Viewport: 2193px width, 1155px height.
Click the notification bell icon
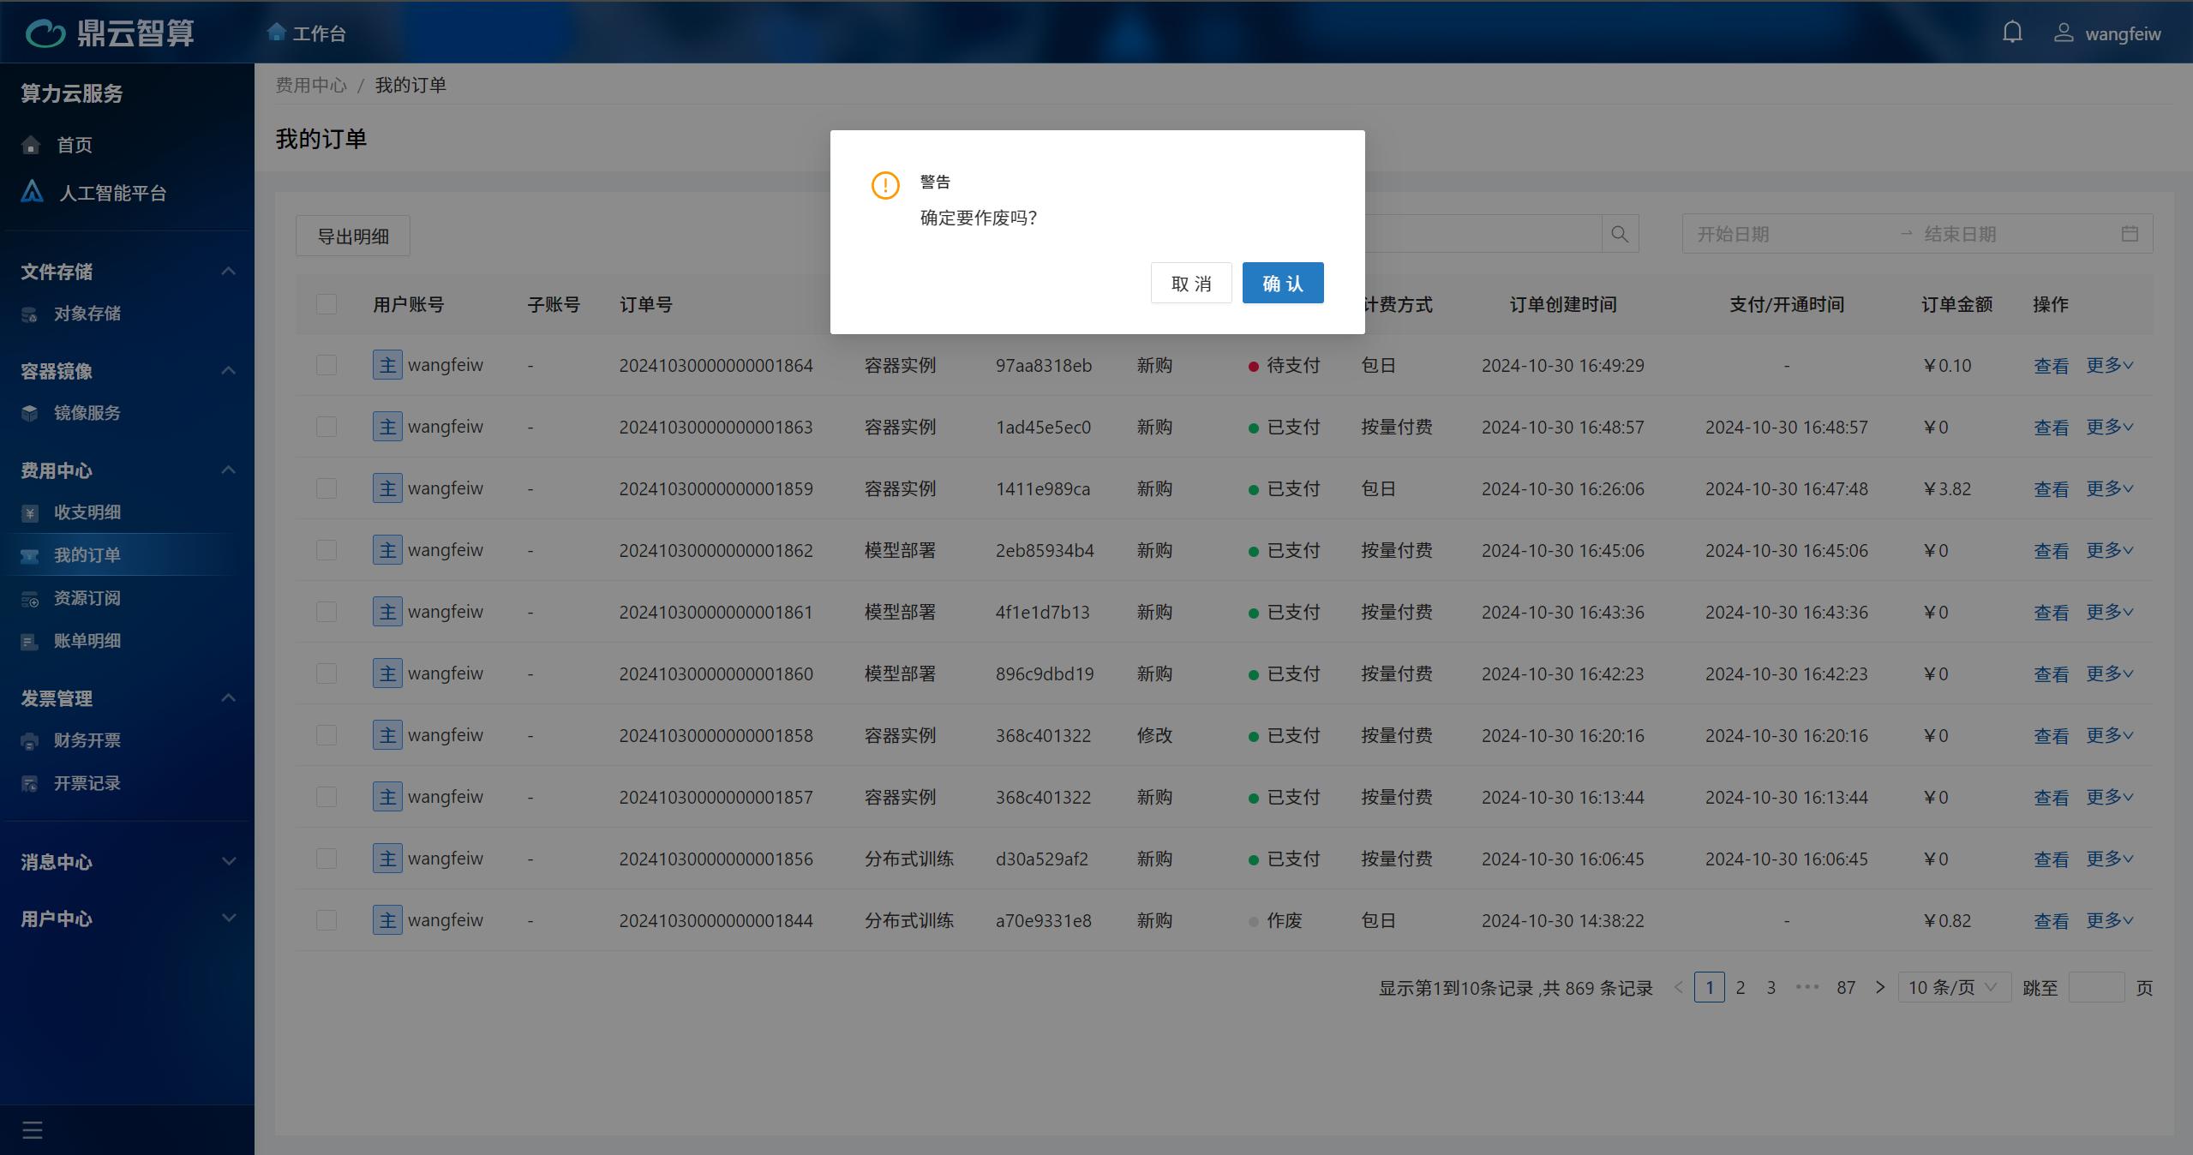2011,33
